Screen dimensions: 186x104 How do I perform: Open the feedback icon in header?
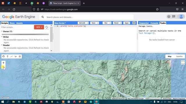174,16
